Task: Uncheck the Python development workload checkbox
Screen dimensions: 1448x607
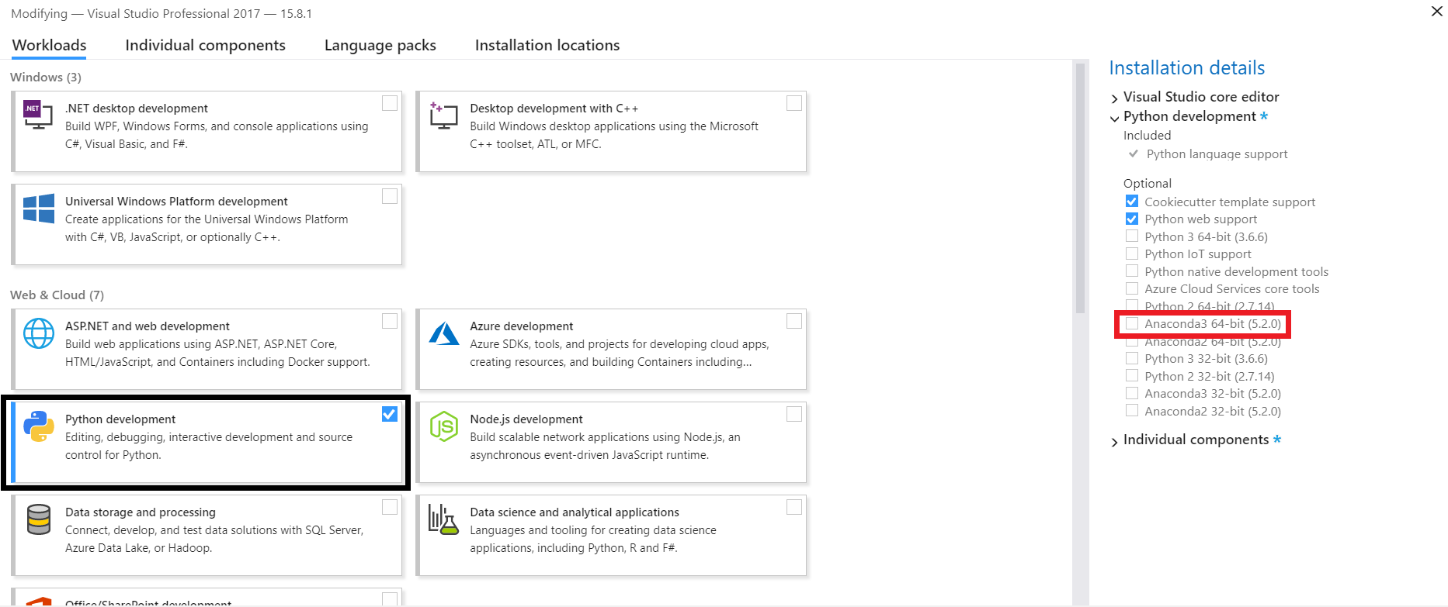Action: (390, 414)
